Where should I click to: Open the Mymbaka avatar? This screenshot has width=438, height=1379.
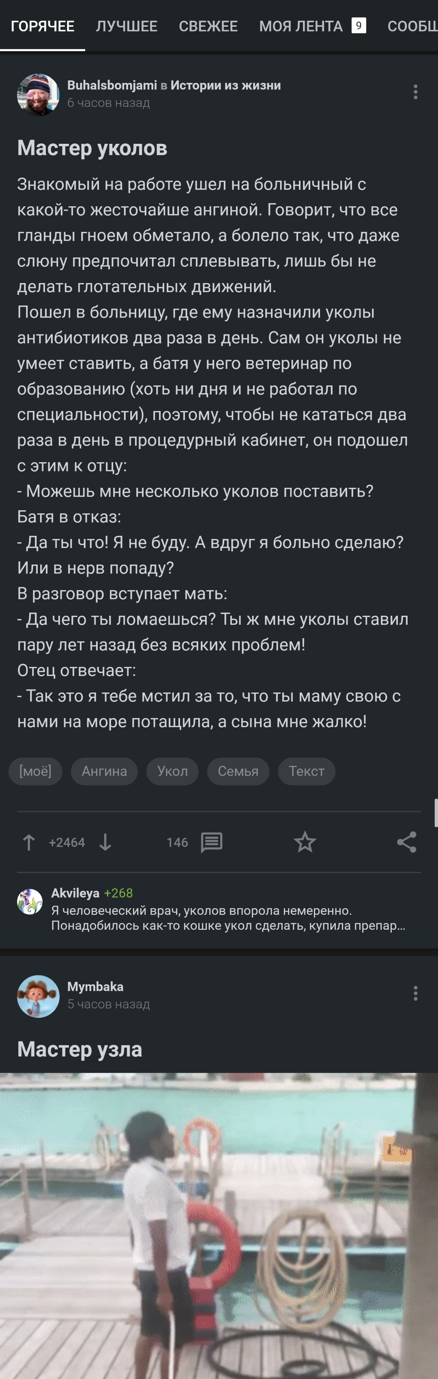38,996
